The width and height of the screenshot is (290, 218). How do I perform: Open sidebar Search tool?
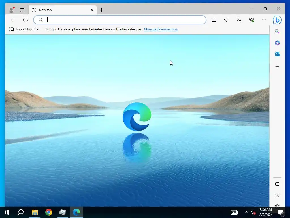tap(277, 31)
